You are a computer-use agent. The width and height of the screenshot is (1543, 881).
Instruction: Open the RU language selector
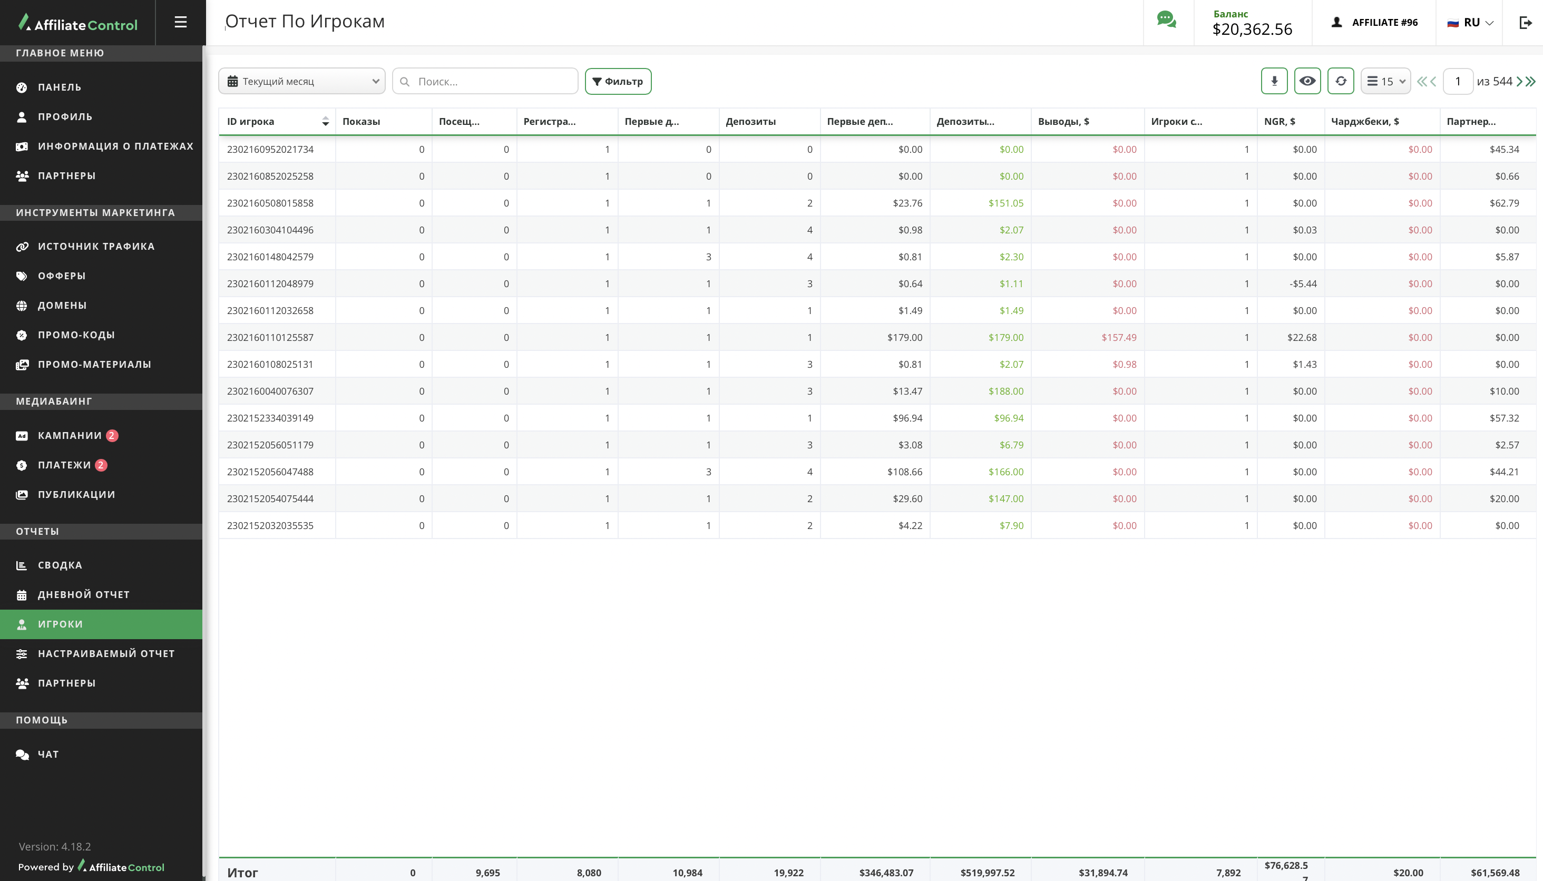1470,22
